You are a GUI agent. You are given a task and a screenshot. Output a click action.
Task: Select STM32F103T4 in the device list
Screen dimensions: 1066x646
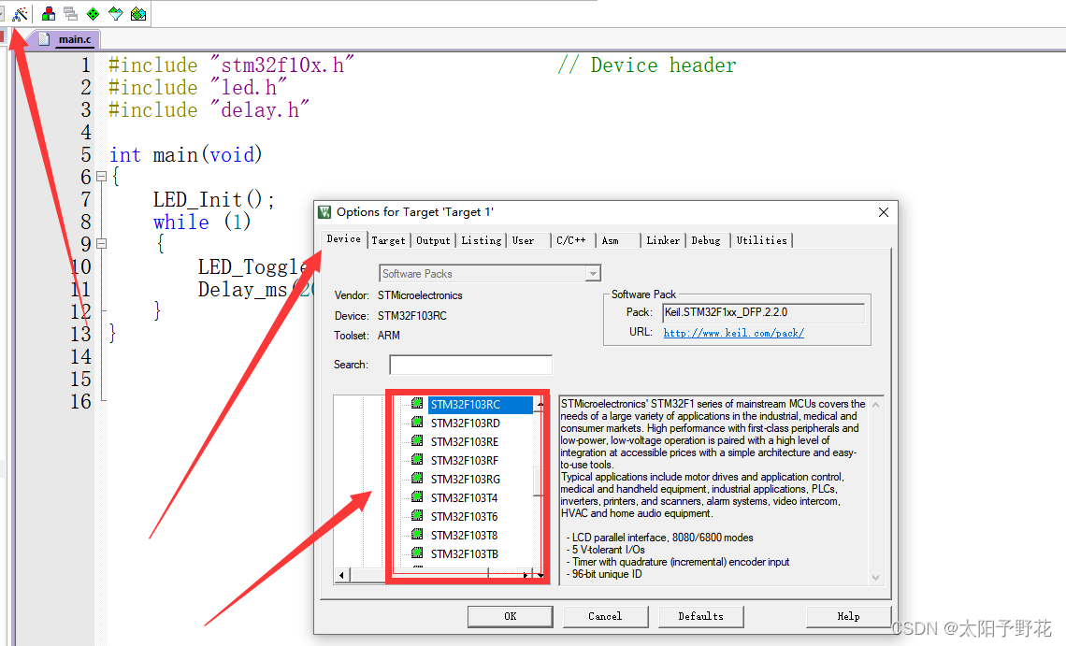[465, 497]
